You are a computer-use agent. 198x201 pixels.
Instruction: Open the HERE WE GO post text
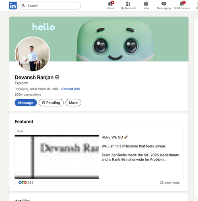point(115,137)
